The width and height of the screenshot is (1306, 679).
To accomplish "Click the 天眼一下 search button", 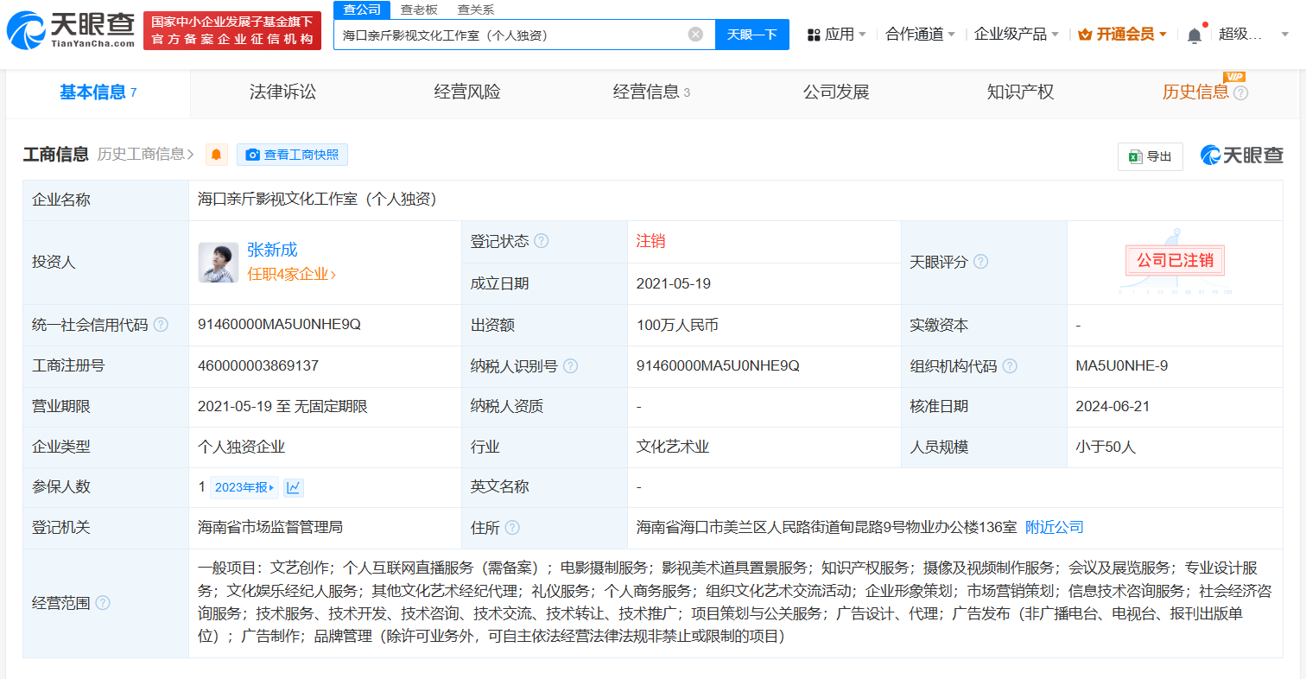I will [751, 34].
